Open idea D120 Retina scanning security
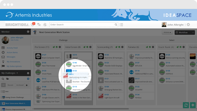The image size is (197, 111). (172, 56)
